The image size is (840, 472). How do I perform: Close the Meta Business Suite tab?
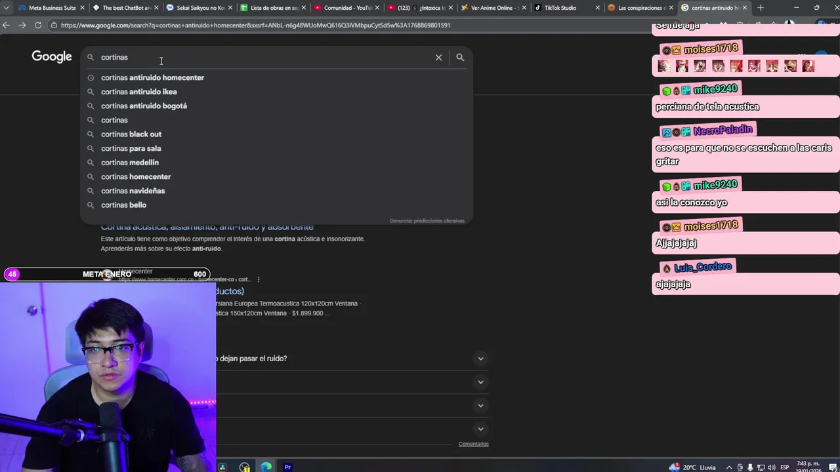(82, 8)
